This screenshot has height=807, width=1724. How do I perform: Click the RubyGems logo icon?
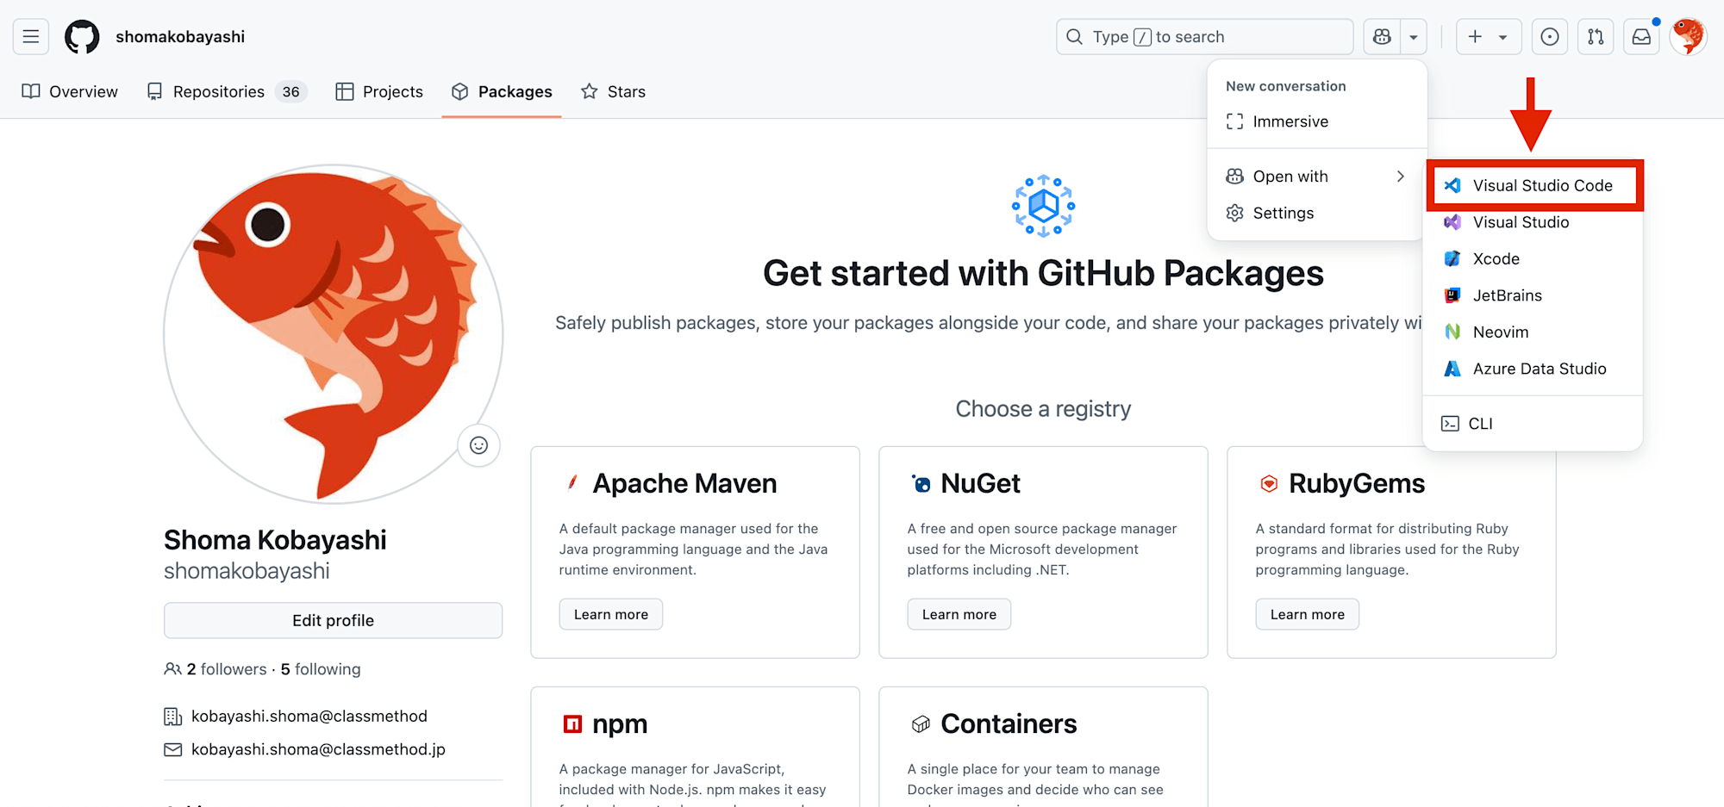(x=1269, y=483)
